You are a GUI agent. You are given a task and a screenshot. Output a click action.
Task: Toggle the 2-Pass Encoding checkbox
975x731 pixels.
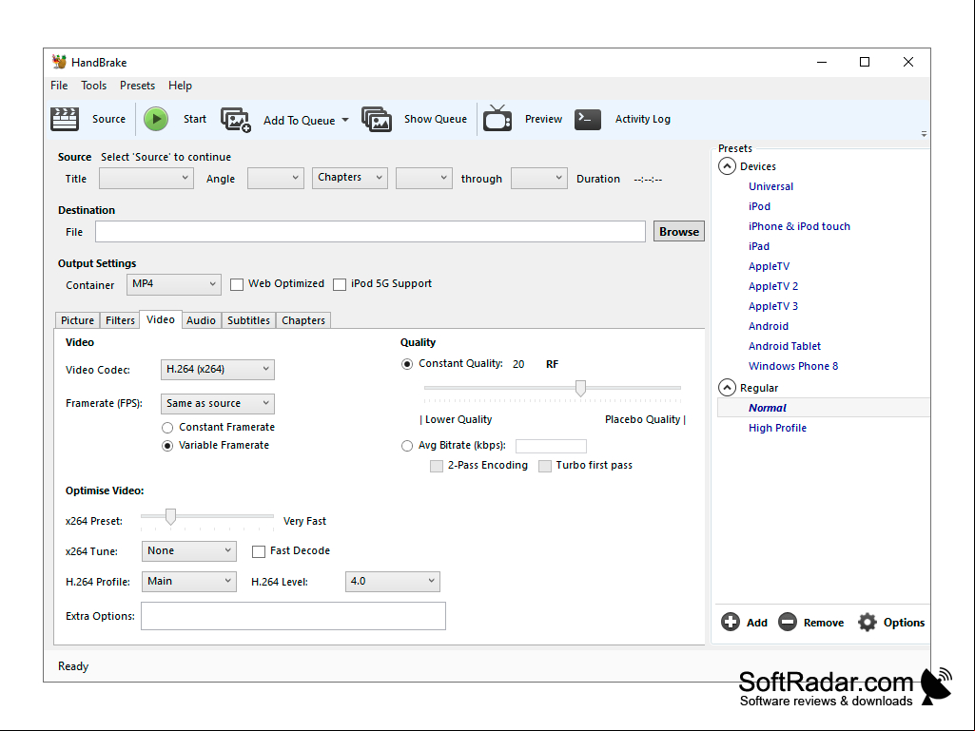pos(437,466)
